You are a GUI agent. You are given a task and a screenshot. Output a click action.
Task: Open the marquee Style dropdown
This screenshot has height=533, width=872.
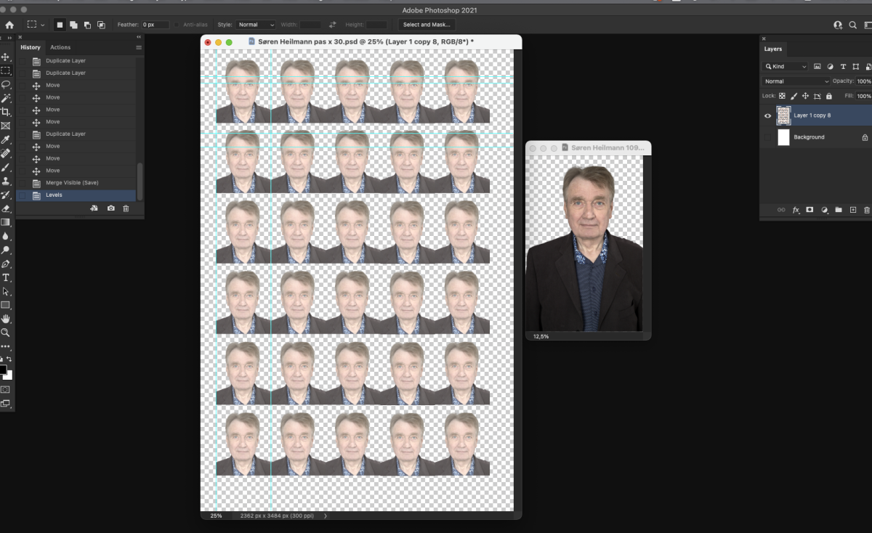click(x=256, y=25)
